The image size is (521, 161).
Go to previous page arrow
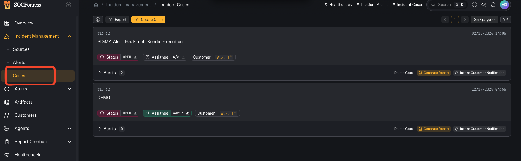pyautogui.click(x=445, y=20)
